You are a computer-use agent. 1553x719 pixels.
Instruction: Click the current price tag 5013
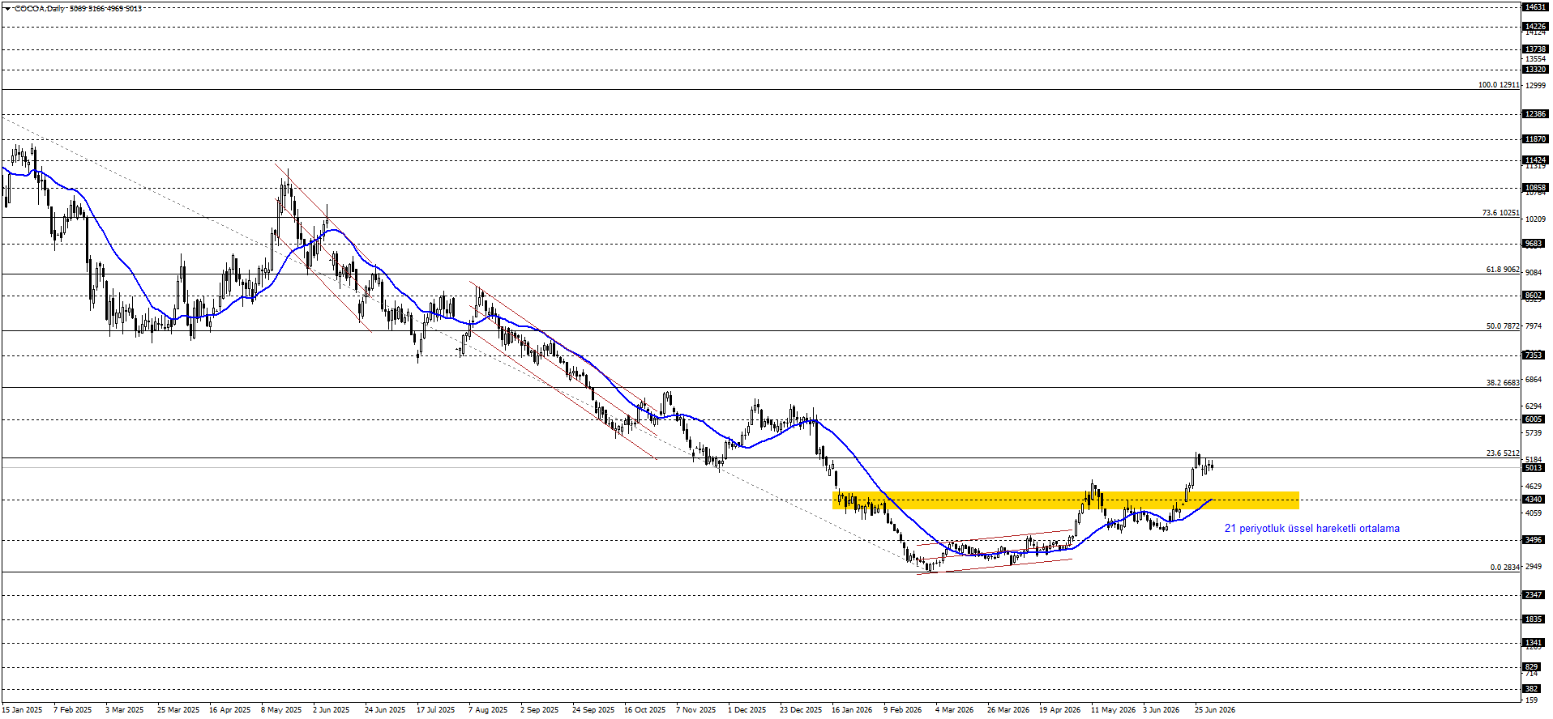click(1534, 468)
